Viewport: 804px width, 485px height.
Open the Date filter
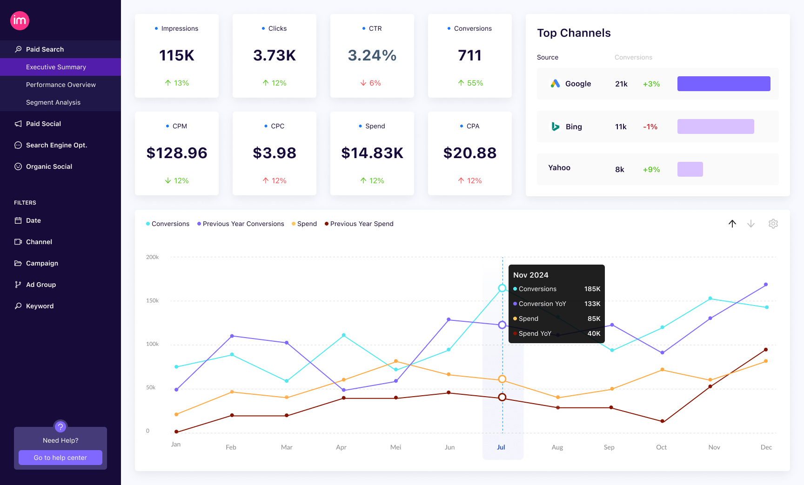pyautogui.click(x=33, y=220)
